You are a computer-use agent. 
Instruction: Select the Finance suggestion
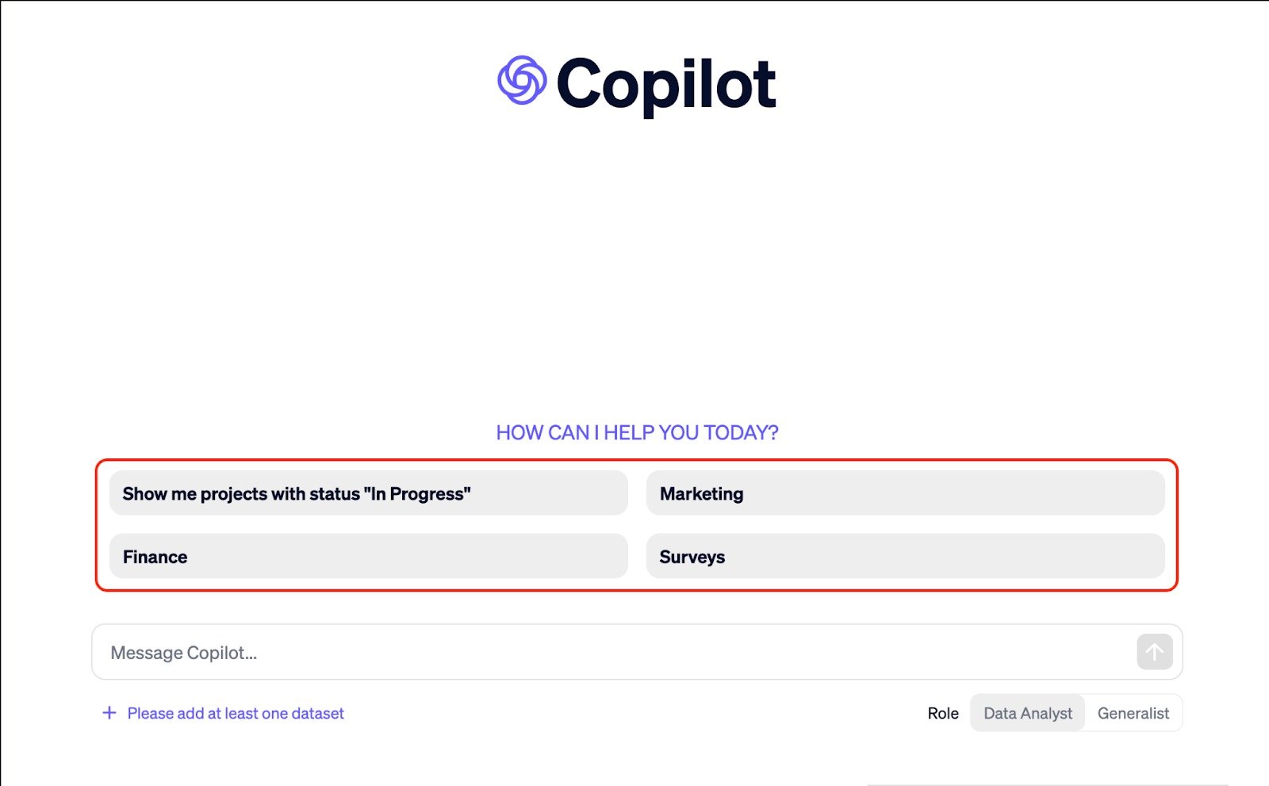tap(368, 557)
